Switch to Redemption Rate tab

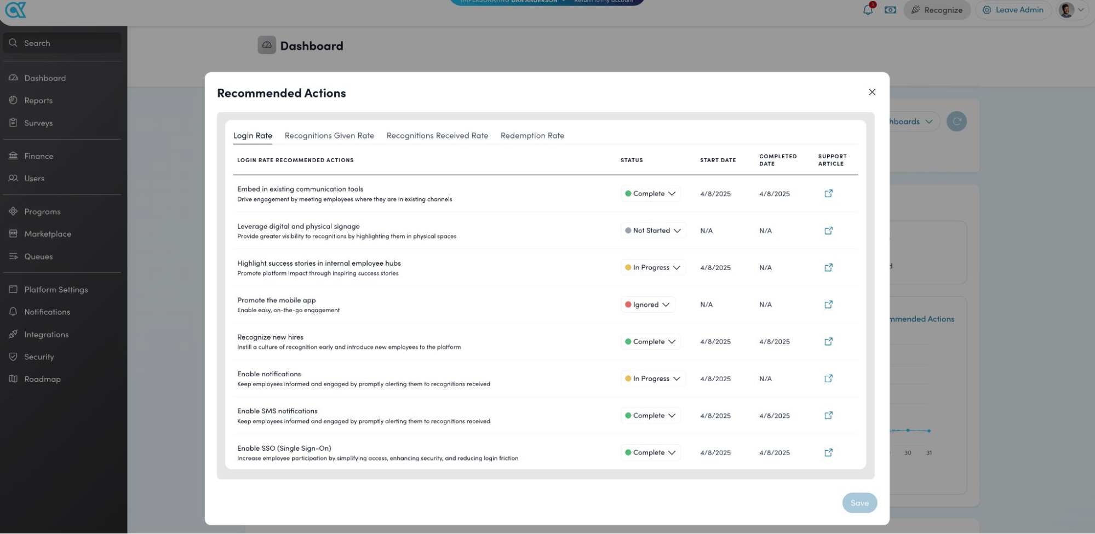(x=532, y=136)
